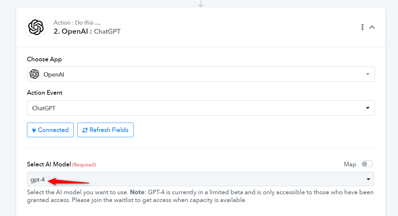Click the connector arrow above the step
This screenshot has width=398, height=216.
(201, 4)
